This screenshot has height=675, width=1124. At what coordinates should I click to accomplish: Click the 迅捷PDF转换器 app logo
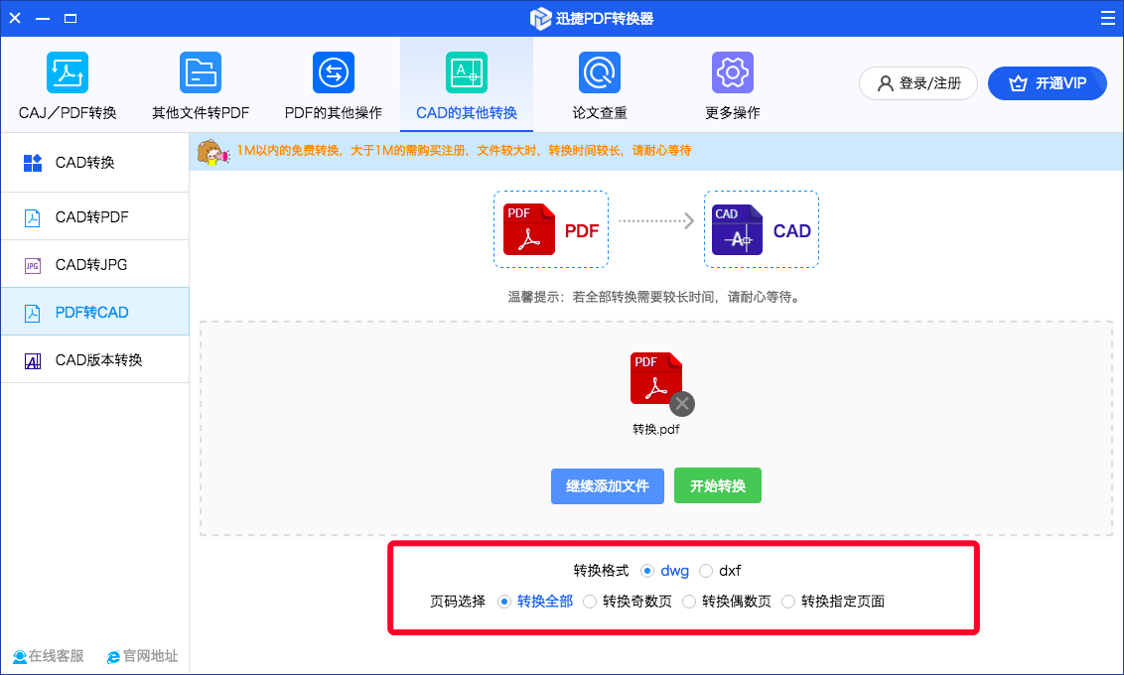coord(540,19)
